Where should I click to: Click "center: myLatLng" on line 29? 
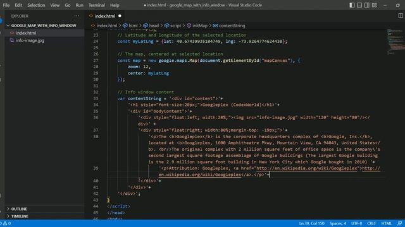coord(148,73)
